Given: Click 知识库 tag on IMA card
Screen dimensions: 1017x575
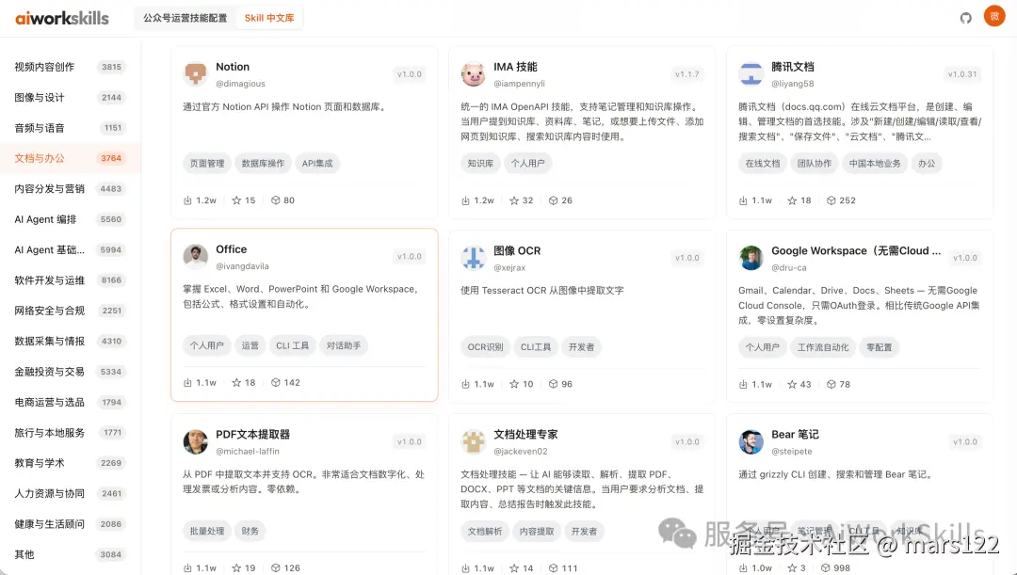Looking at the screenshot, I should [x=480, y=164].
